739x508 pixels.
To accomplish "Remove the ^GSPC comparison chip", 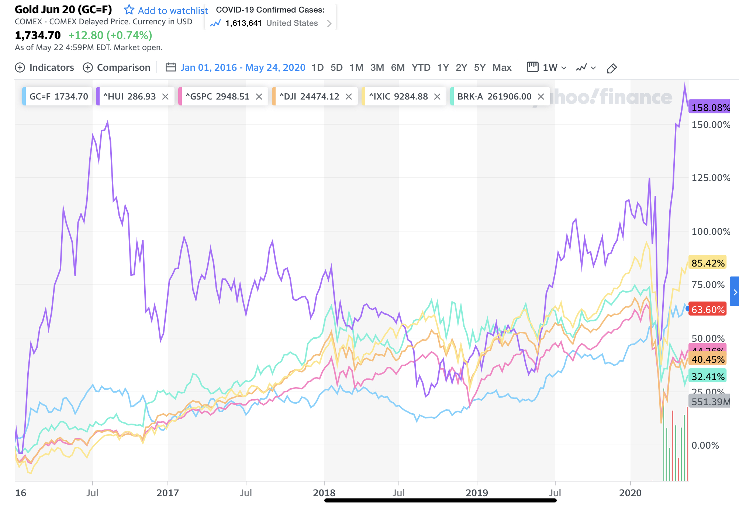I will tap(259, 97).
